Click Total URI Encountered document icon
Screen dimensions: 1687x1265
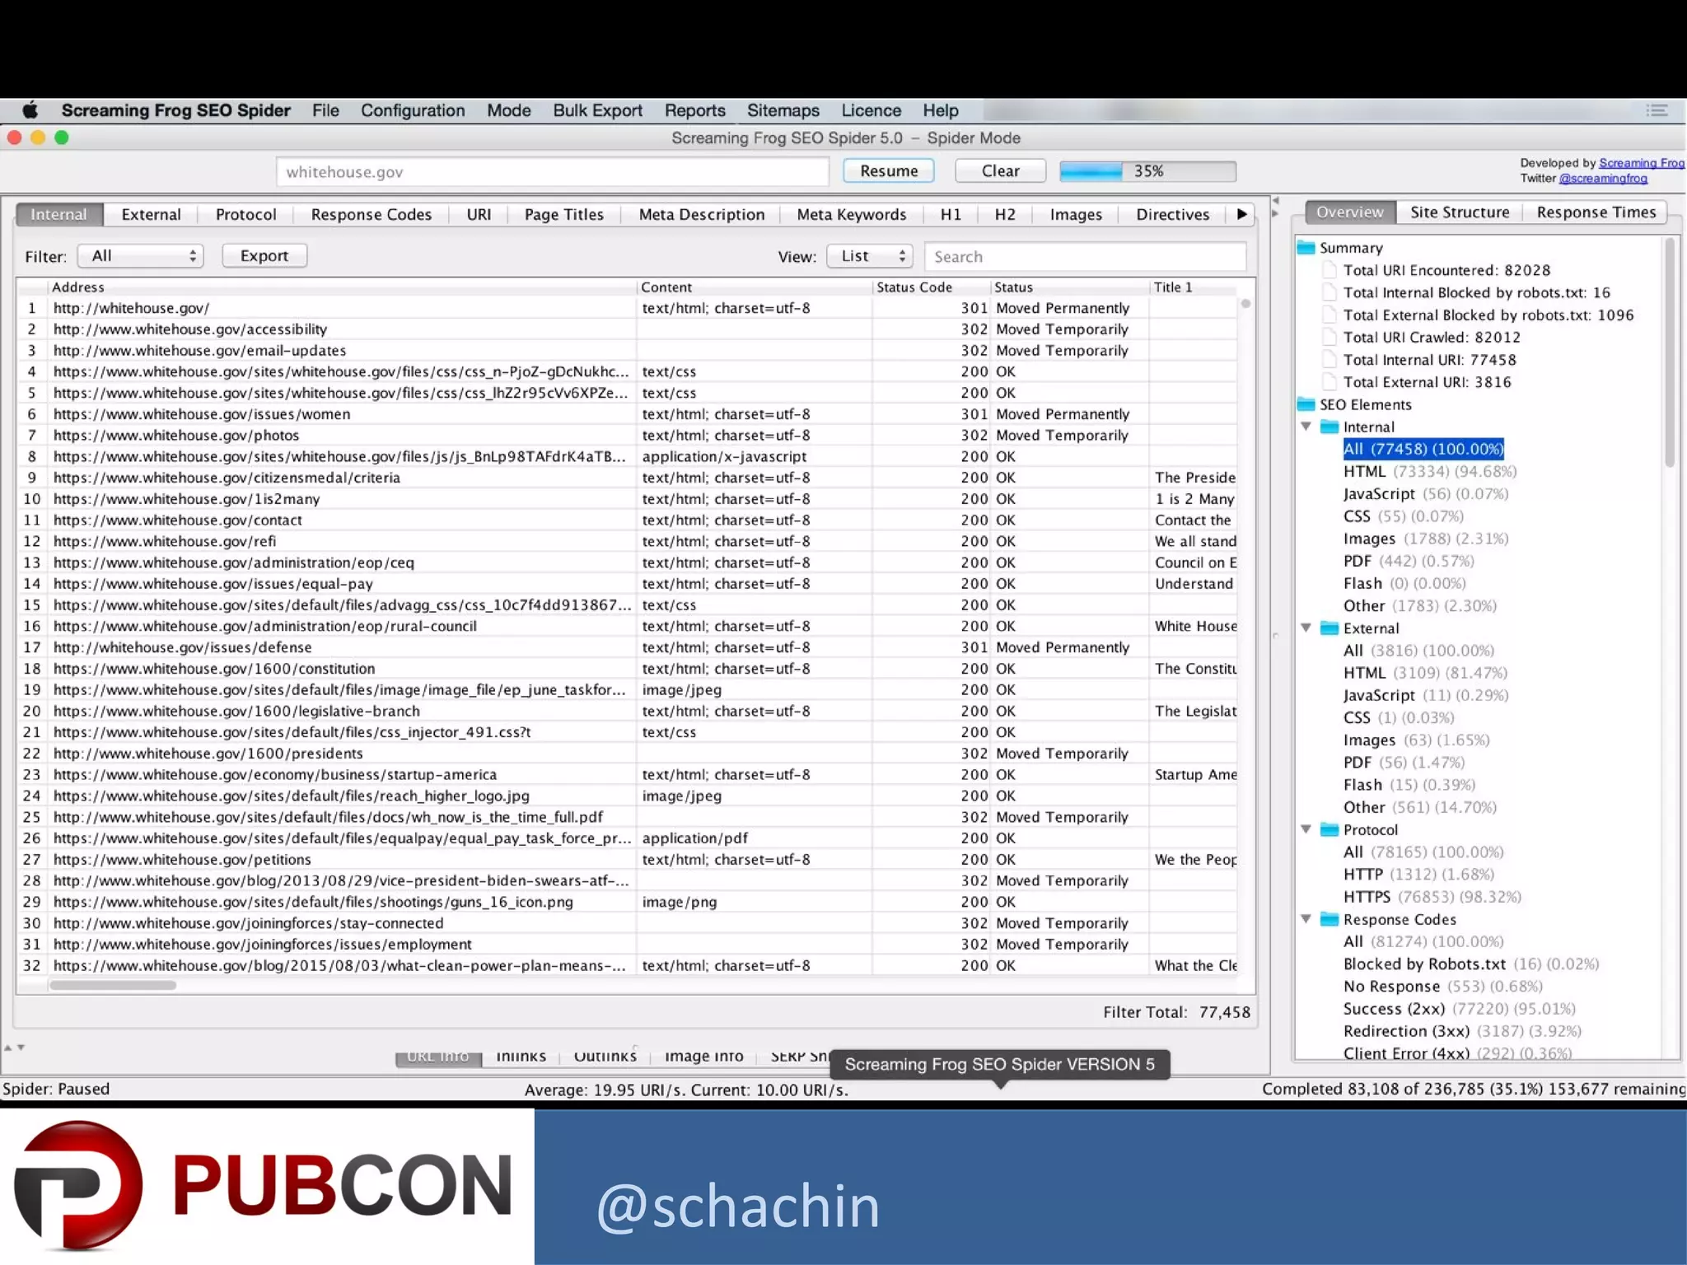(x=1330, y=270)
